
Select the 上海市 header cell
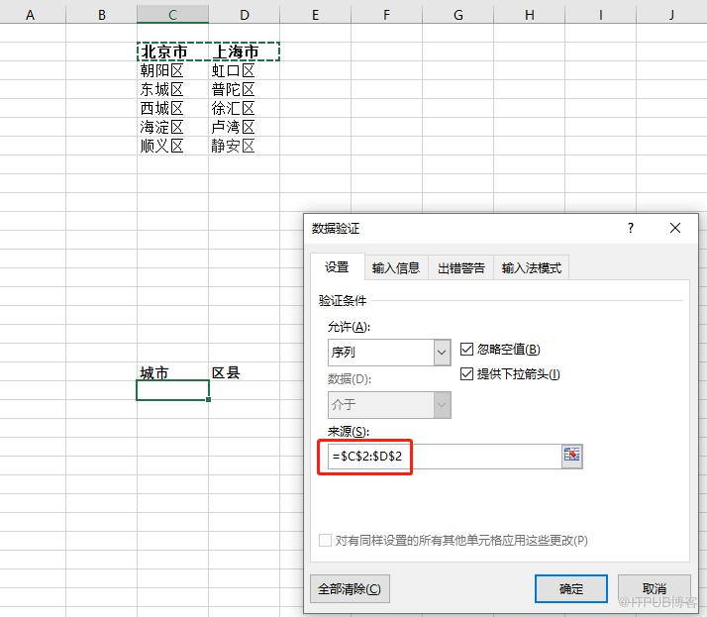244,51
